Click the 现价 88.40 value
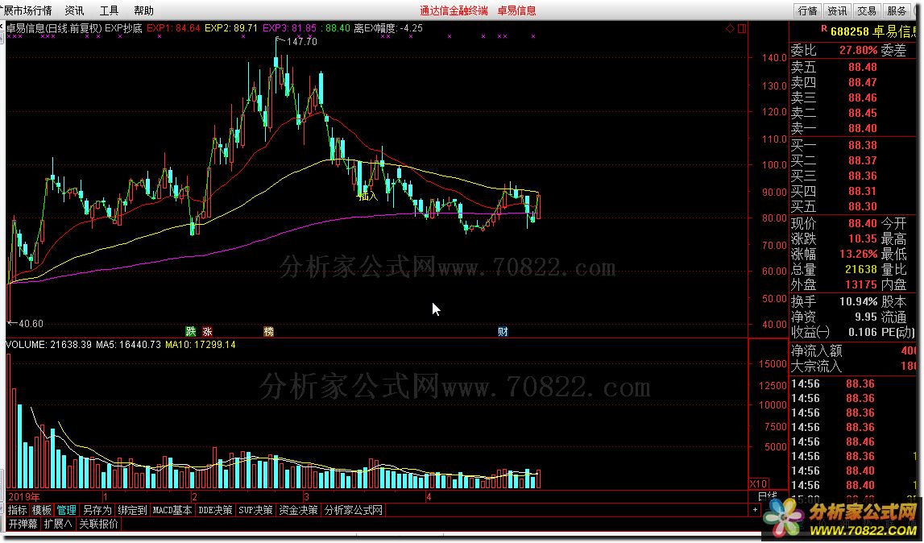924x543 pixels. point(863,223)
